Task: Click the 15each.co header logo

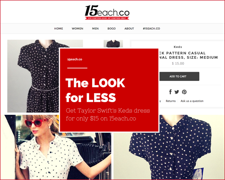Action: (x=107, y=12)
